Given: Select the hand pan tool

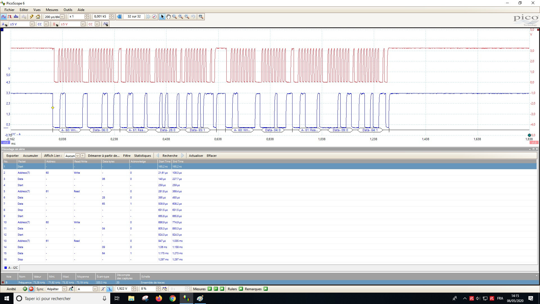Looking at the screenshot, I should pyautogui.click(x=168, y=17).
